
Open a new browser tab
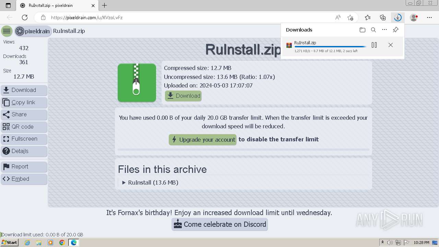pos(105,5)
